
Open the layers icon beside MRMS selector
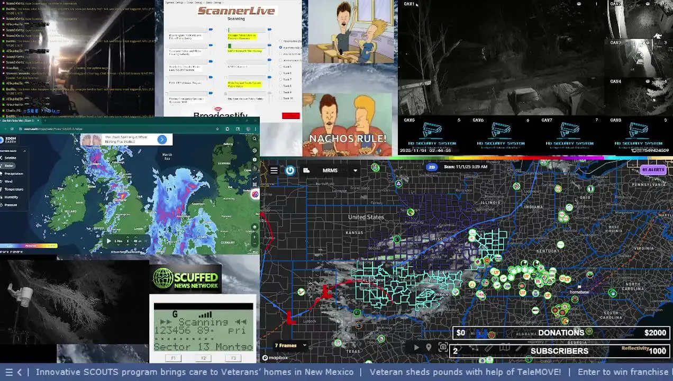(x=306, y=170)
